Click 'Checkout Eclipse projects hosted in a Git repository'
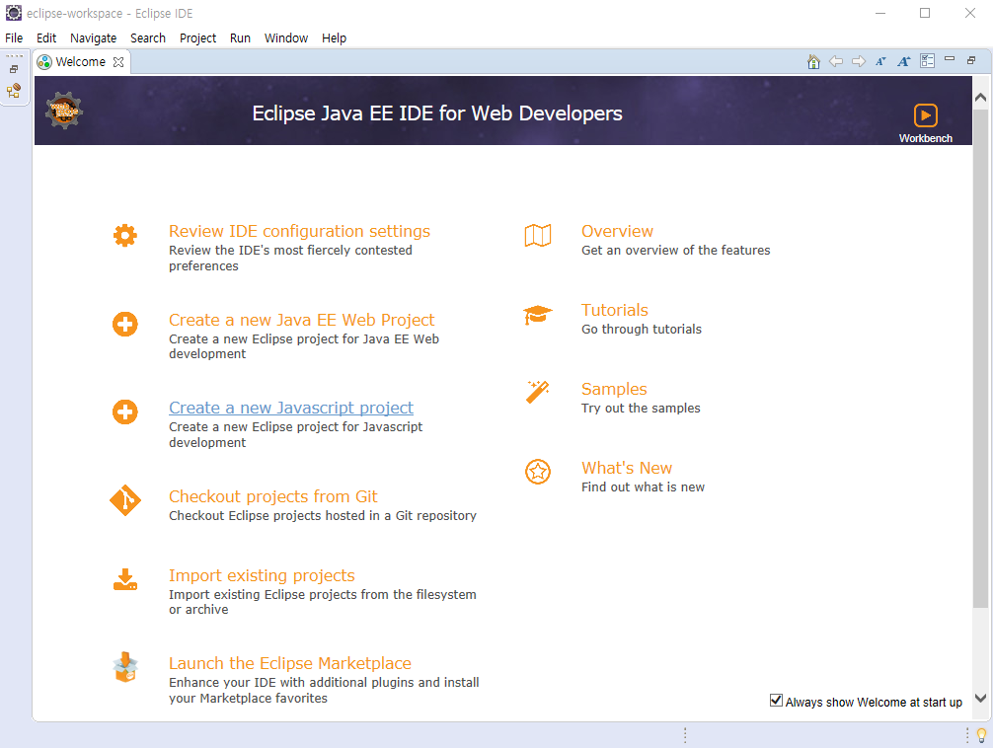Image resolution: width=993 pixels, height=748 pixels. (323, 515)
